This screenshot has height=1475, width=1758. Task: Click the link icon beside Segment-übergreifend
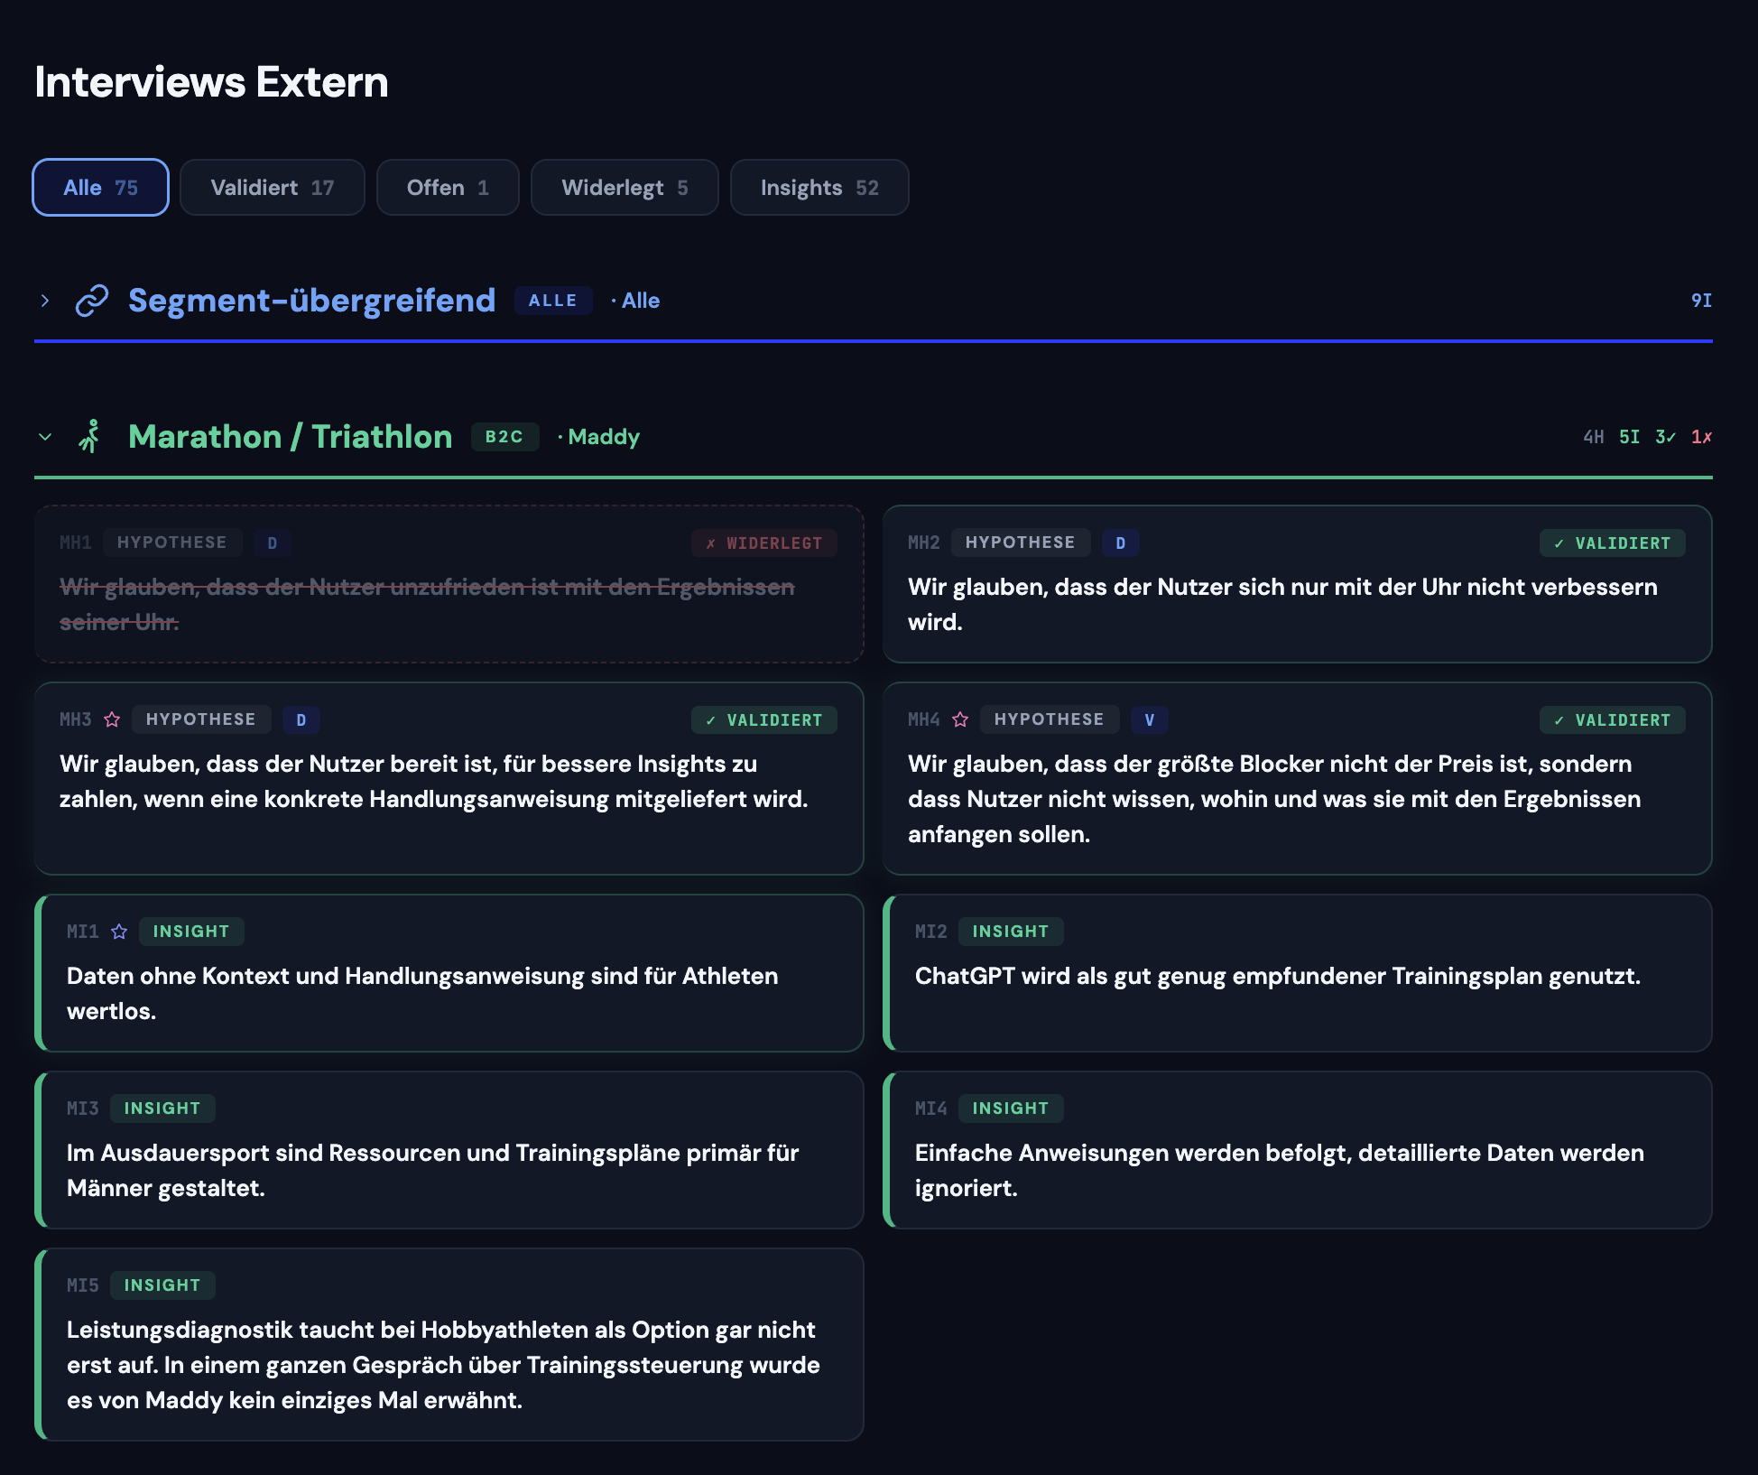pyautogui.click(x=92, y=301)
